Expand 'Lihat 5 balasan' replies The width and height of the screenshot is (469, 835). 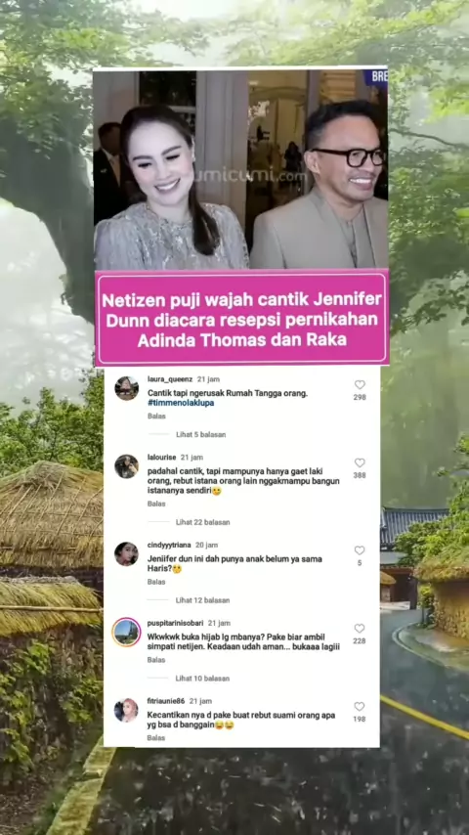(x=200, y=434)
